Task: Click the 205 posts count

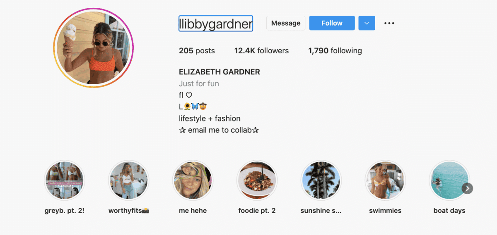Action: point(197,51)
